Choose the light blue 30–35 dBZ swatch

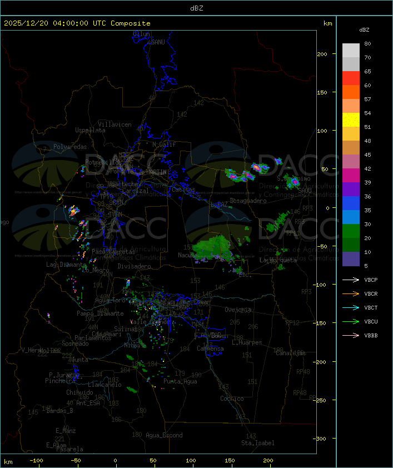pyautogui.click(x=351, y=217)
